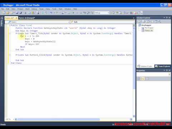Click the View Class Diagram icon
Screen dimensions: 172x129
click(x=160, y=21)
